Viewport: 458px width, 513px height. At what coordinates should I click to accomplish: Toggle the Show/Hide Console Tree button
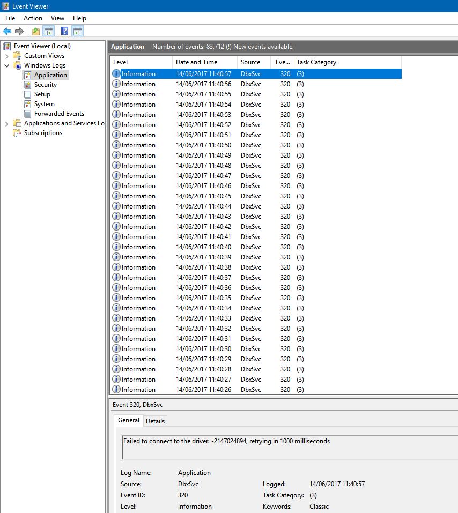click(48, 31)
